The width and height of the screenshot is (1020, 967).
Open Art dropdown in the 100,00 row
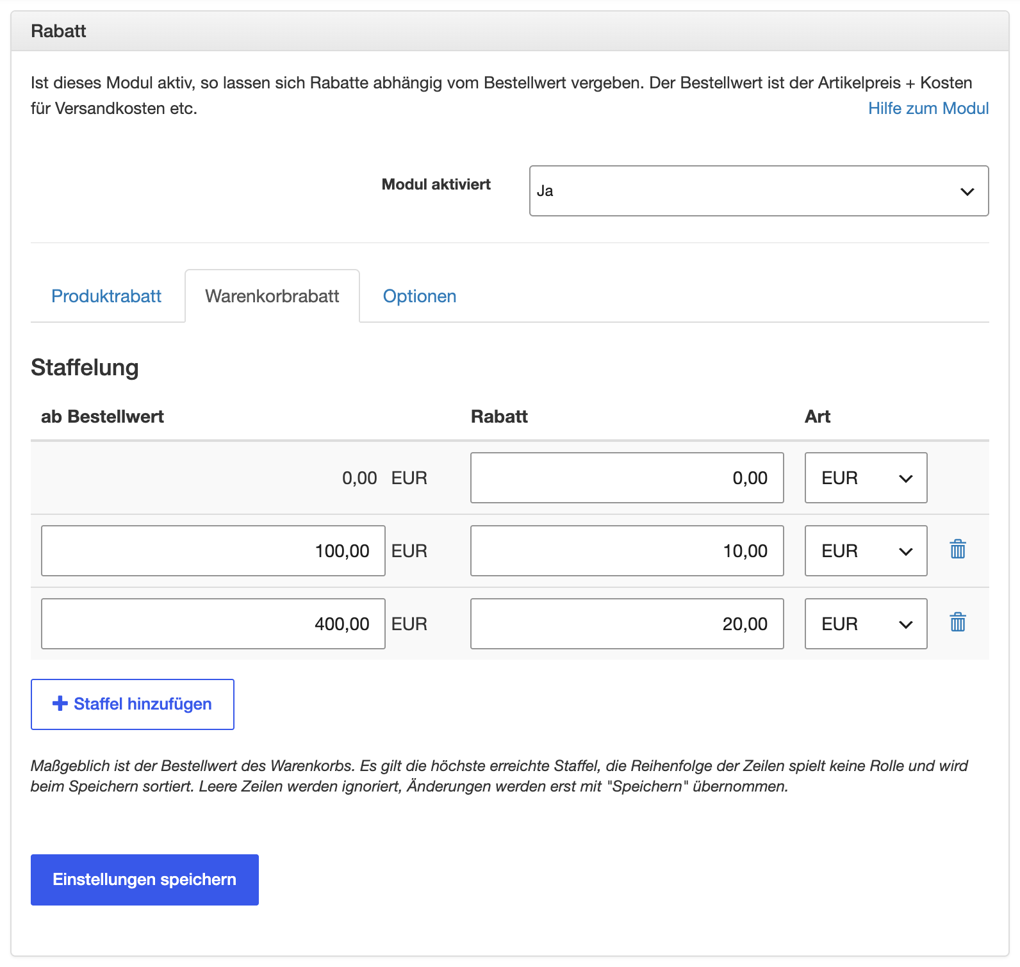[866, 551]
